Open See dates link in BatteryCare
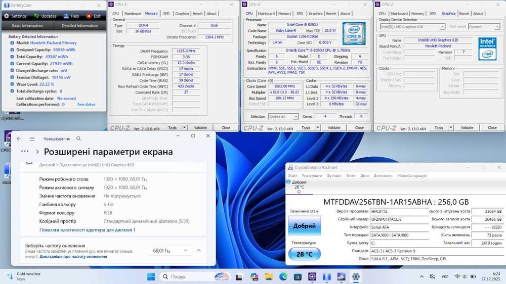The height and width of the screenshot is (284, 506). (x=86, y=105)
